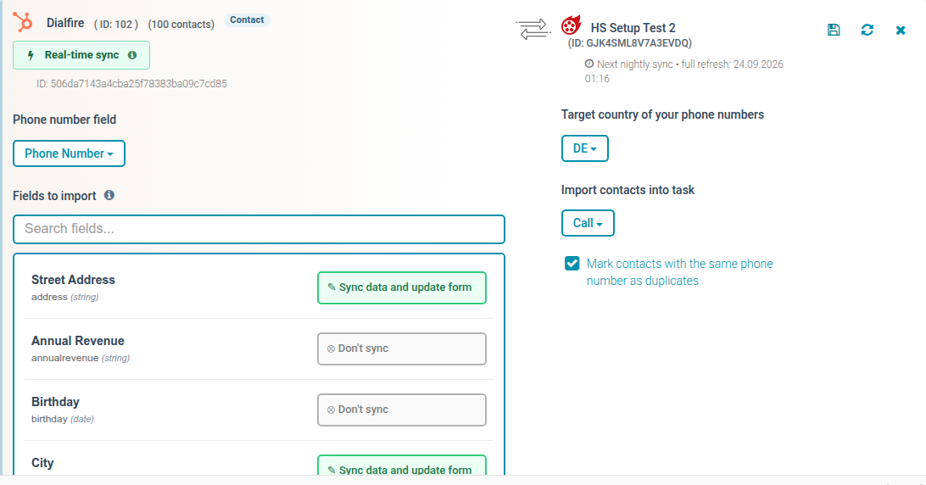Click the annualrevenue (string) subtitle

(x=81, y=358)
